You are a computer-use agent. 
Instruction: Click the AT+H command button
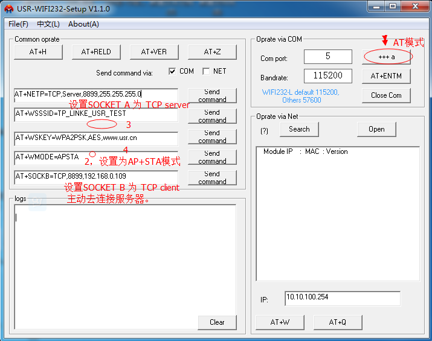38,52
